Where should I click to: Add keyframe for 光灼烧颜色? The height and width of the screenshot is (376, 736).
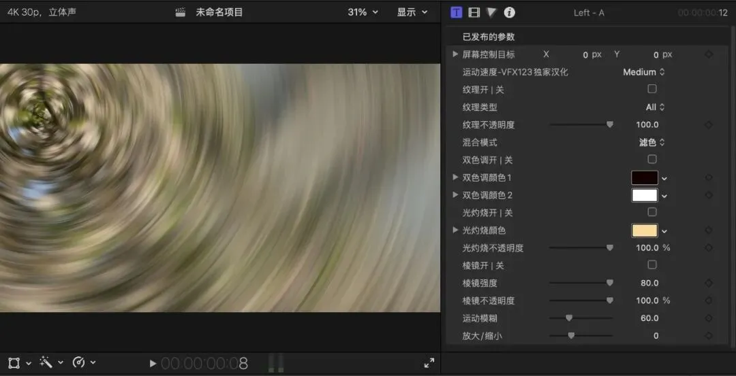(709, 230)
